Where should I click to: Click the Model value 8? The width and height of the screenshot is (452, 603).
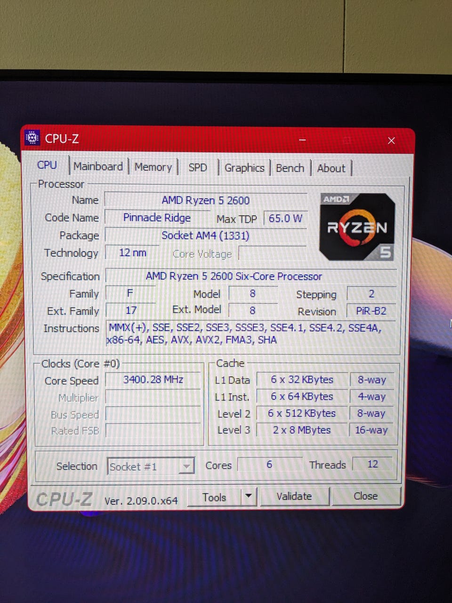pos(253,294)
